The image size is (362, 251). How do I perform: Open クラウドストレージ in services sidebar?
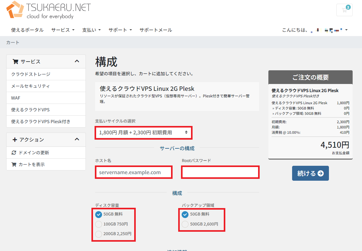[x=46, y=74]
